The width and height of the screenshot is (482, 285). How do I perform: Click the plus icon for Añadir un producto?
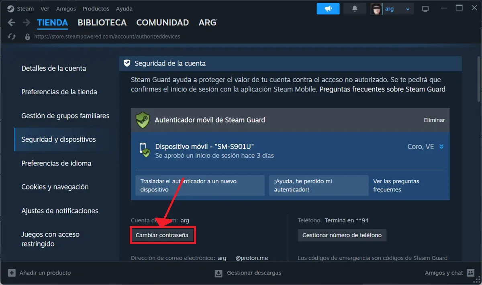click(x=12, y=273)
